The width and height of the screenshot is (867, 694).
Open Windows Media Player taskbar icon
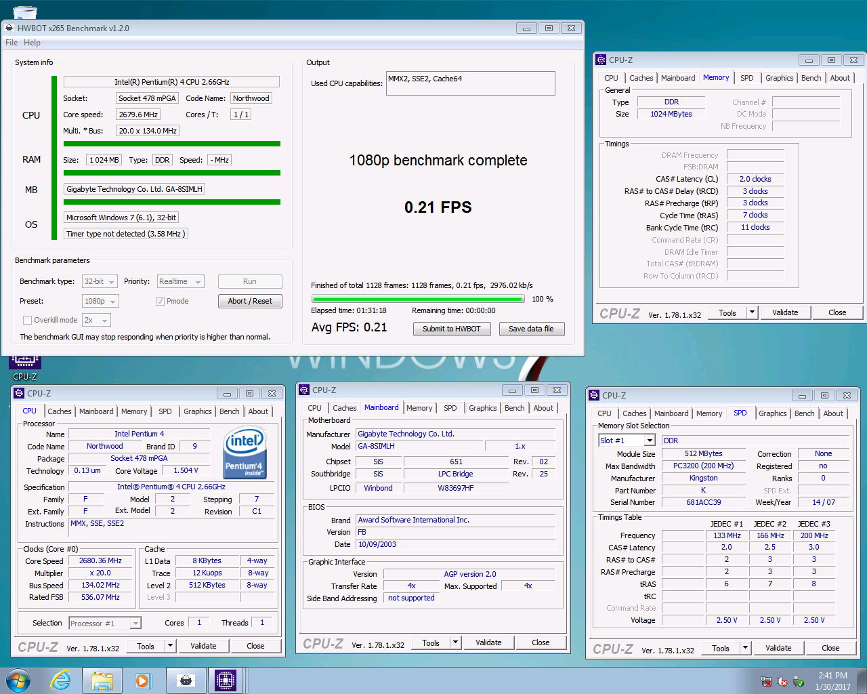[x=143, y=680]
